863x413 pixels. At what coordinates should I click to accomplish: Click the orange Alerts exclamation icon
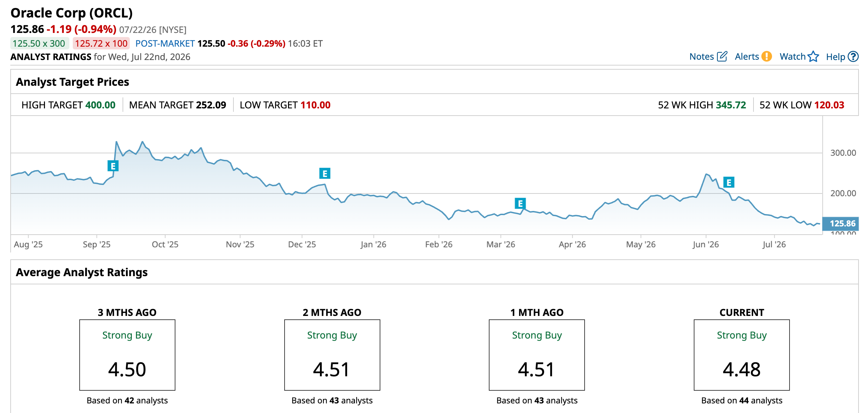pos(767,57)
